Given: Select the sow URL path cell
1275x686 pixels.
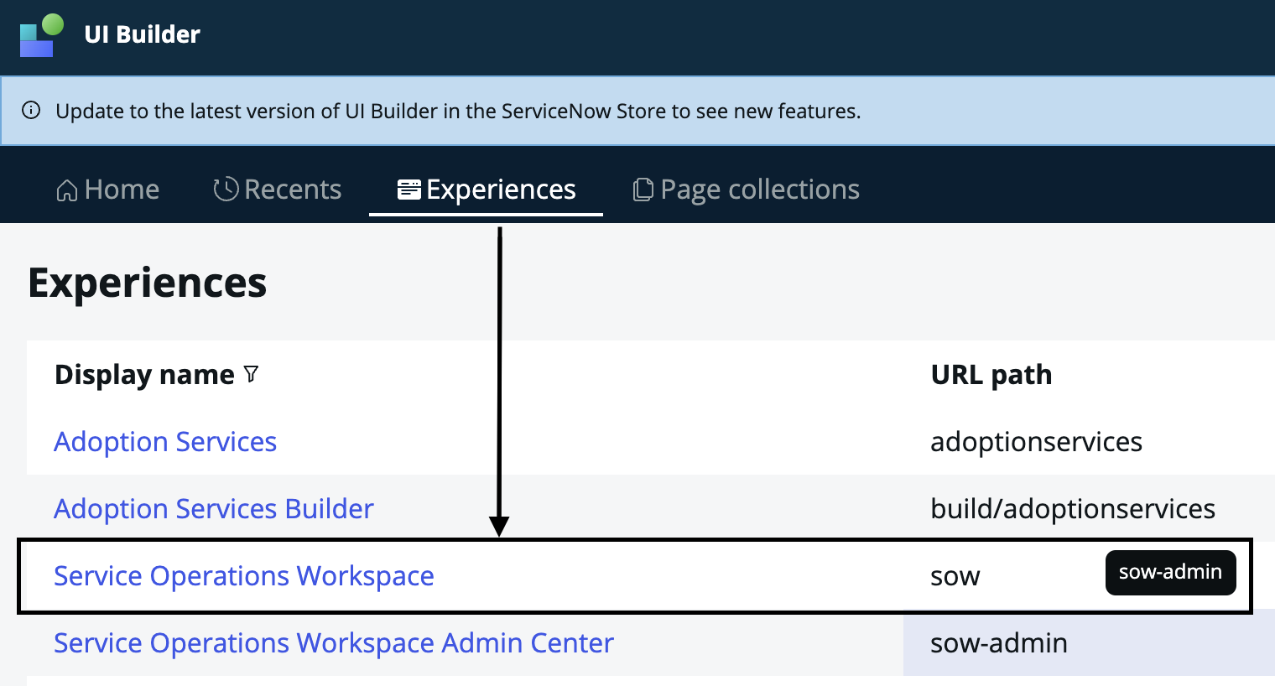Looking at the screenshot, I should tap(955, 576).
